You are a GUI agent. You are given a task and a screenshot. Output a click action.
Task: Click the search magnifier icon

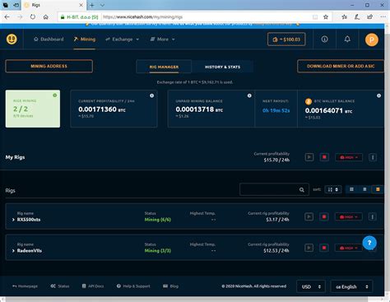(302, 190)
